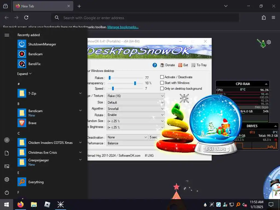
Task: Click the Start menu hamburger icon
Action: pos(7,35)
